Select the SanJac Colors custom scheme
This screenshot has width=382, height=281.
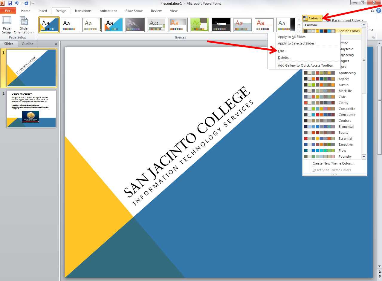332,31
